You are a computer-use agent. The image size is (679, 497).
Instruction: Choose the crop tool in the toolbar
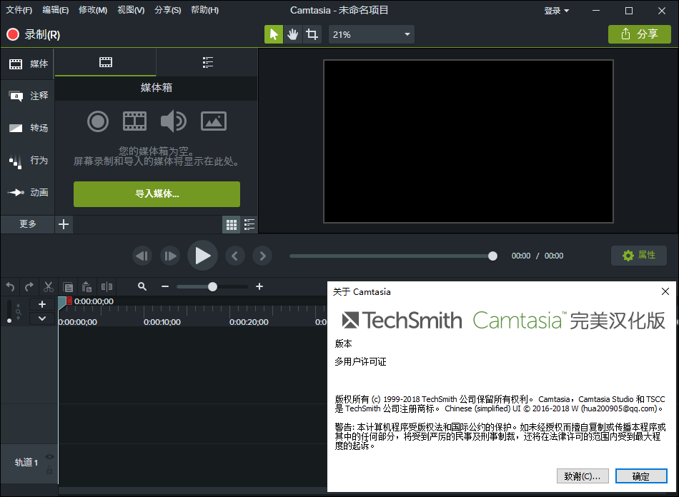pos(312,34)
